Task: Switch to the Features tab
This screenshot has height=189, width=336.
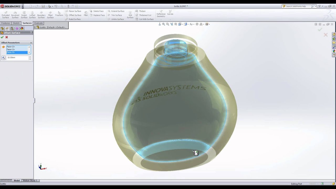Action: [x=6, y=23]
